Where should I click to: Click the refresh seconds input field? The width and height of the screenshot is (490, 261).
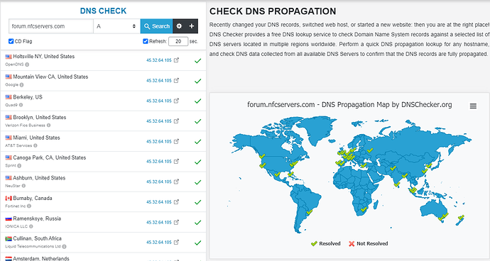178,41
